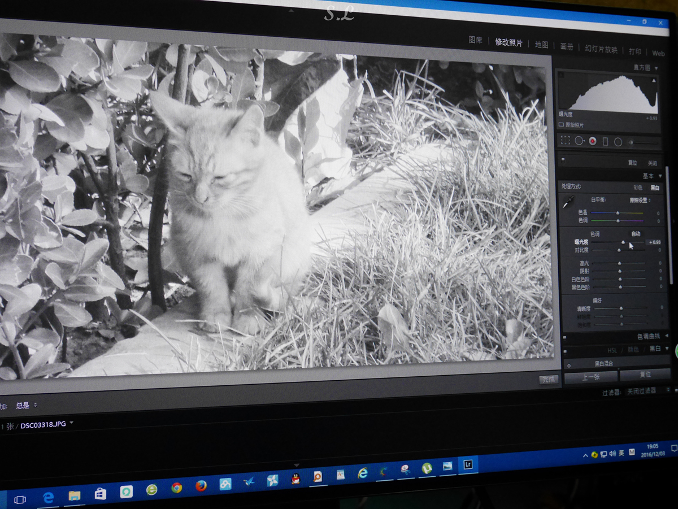This screenshot has height=509, width=678.
Task: Activate the spot removal tool
Action: click(579, 141)
